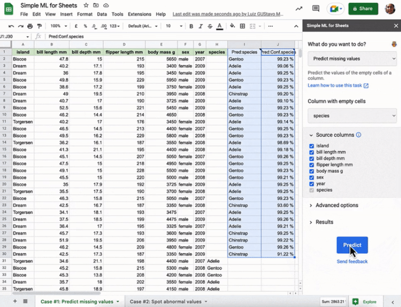Open Google Sheets home icon

tap(9, 10)
